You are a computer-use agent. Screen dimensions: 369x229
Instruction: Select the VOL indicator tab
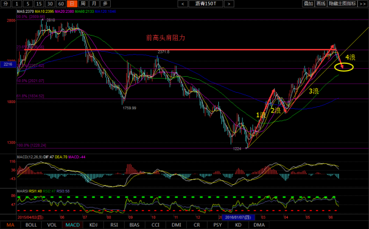[x=52, y=225]
